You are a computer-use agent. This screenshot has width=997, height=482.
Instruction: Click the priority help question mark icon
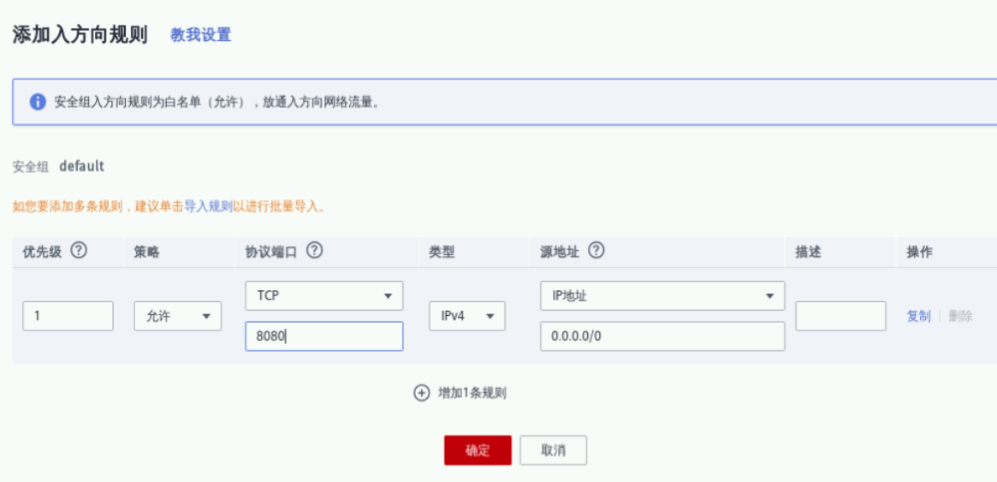click(79, 252)
